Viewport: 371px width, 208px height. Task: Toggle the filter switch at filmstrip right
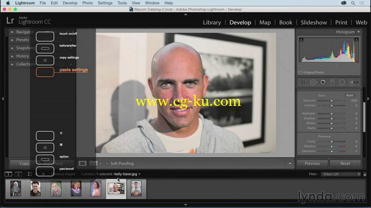[365, 174]
